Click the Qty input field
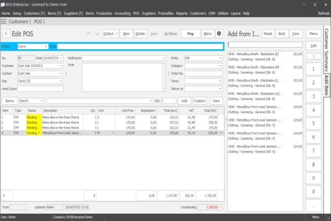Screen dimensions: 331x221 (169, 101)
